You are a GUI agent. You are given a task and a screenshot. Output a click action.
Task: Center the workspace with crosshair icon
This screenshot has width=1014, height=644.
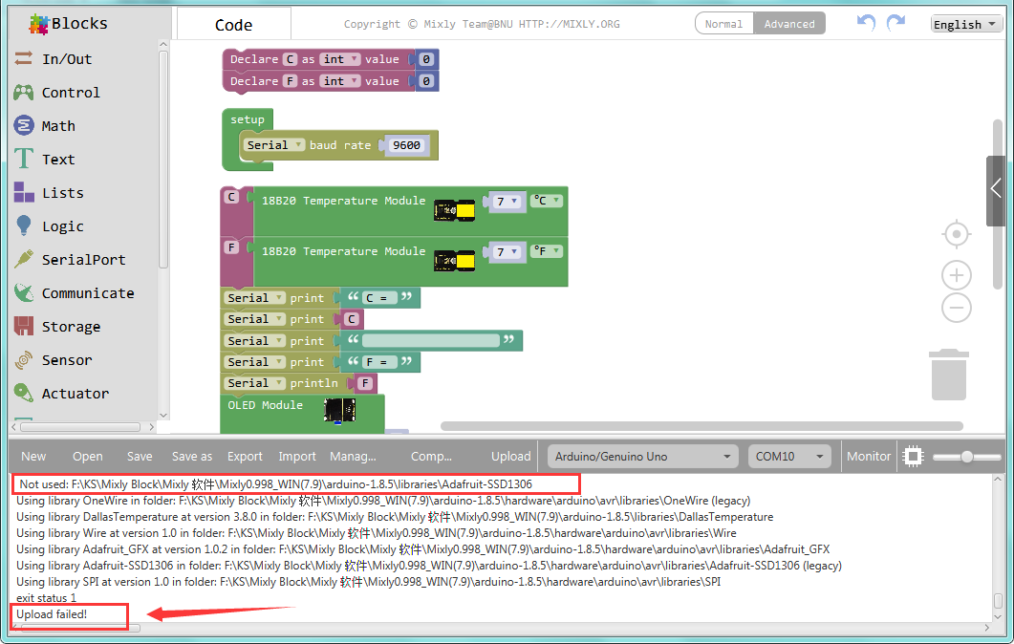click(x=957, y=234)
